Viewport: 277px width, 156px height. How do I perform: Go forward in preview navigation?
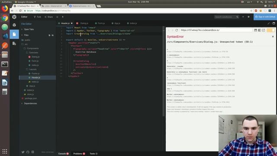172,30
